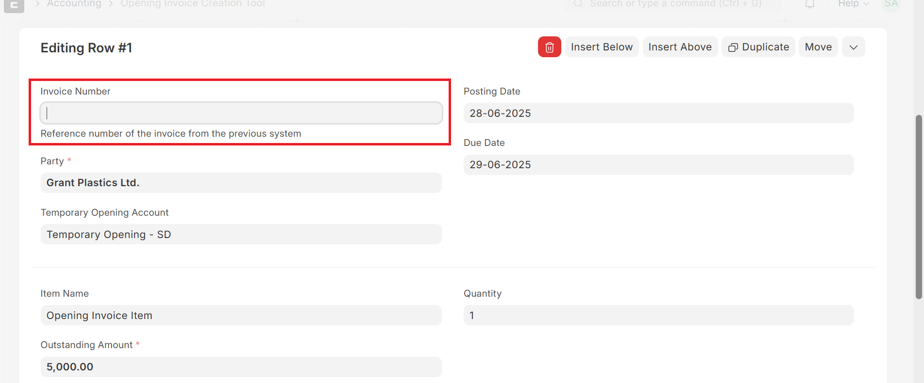Click the red delete row trash icon
Viewport: 924px width, 383px height.
point(549,47)
